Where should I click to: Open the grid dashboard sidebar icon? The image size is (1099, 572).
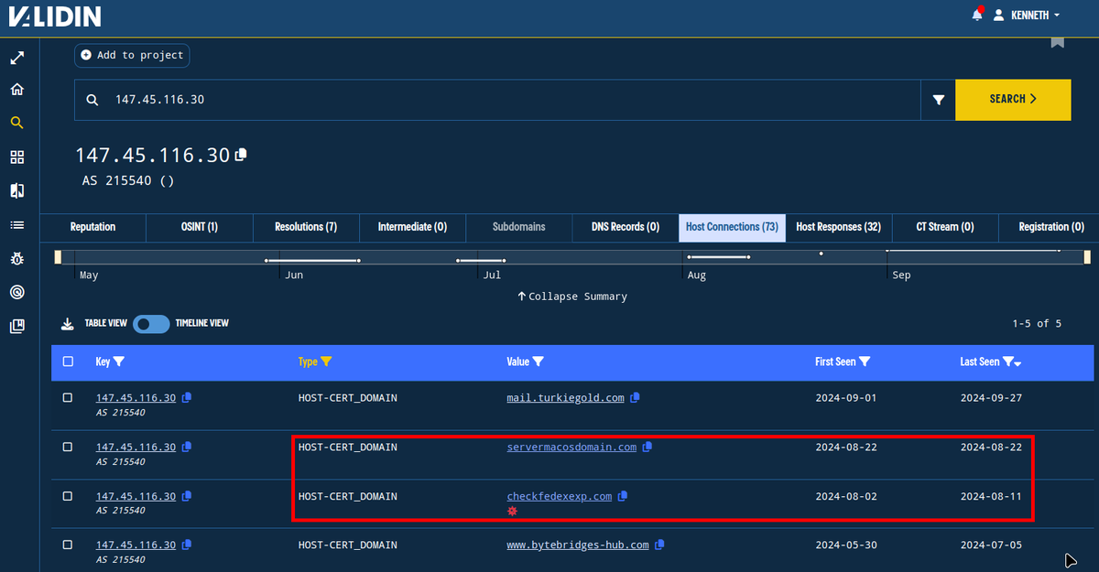pyautogui.click(x=17, y=156)
